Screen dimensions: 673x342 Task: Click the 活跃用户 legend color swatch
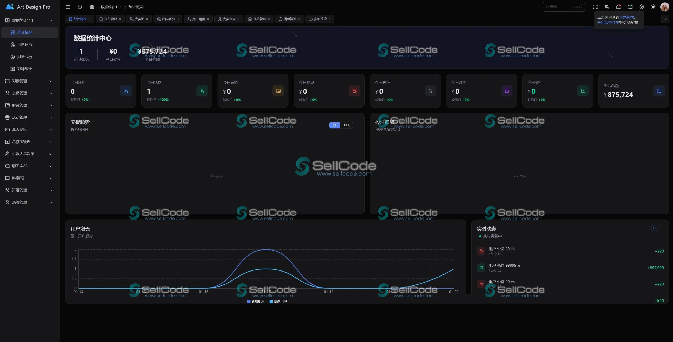point(271,302)
